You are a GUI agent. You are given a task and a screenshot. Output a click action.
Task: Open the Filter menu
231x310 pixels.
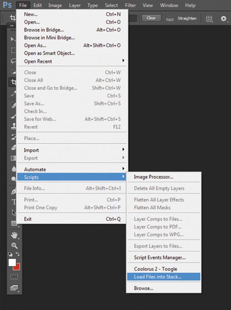coord(130,5)
